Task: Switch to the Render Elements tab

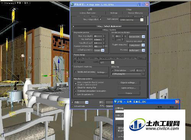Action: [135, 13]
